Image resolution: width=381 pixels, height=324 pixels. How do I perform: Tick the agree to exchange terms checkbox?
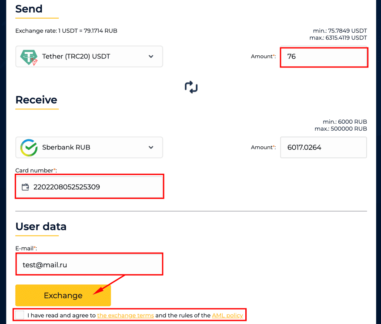[20, 315]
